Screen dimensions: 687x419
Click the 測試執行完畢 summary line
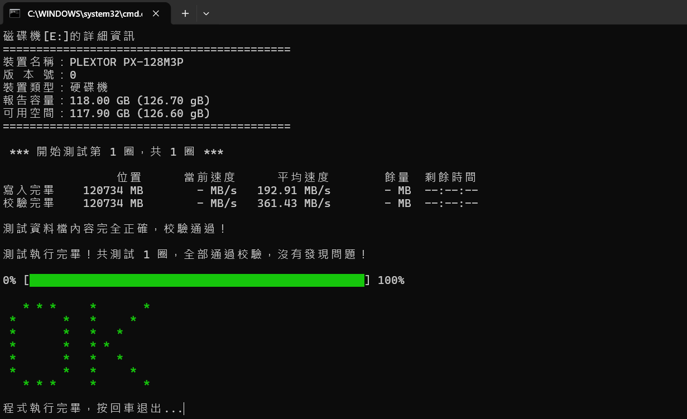(185, 254)
